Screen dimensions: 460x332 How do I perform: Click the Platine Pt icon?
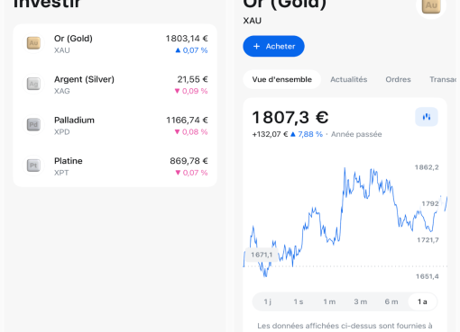coord(33,166)
